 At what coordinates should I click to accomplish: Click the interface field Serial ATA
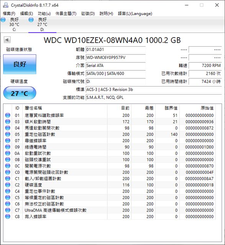coord(116,65)
